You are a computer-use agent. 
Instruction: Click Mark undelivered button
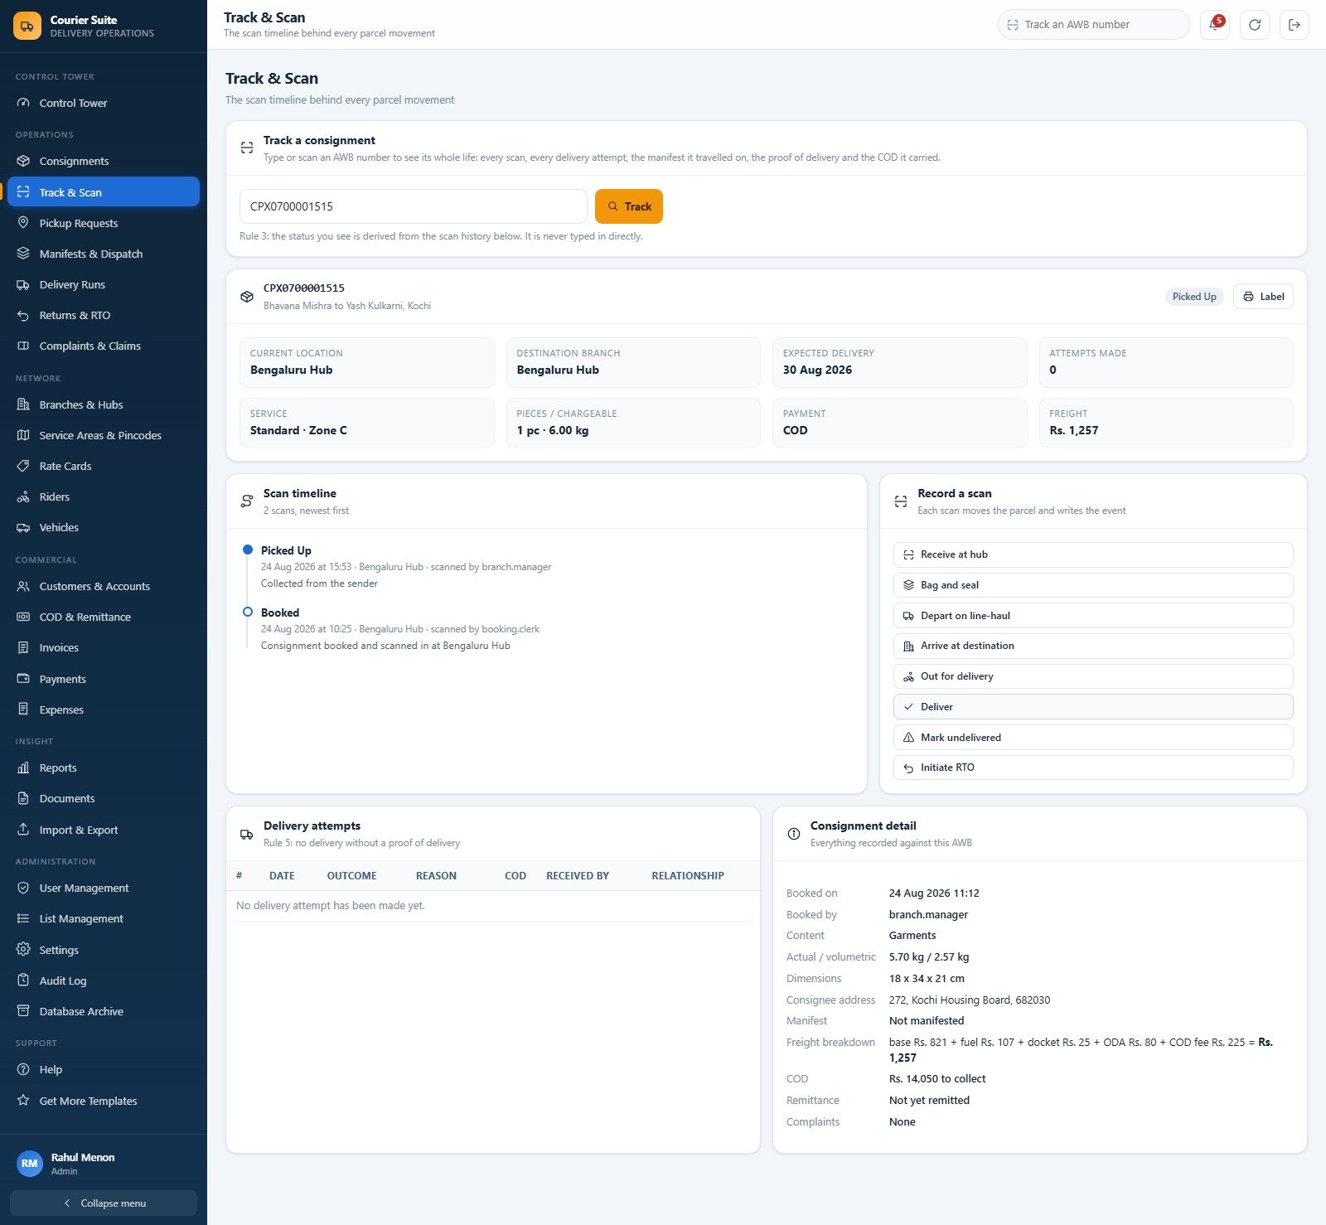click(1093, 738)
